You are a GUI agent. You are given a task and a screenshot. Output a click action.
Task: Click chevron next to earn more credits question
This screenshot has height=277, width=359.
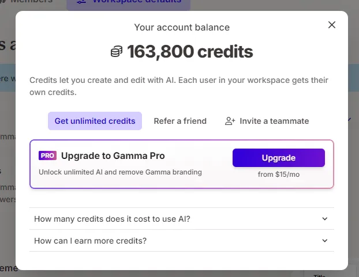(324, 241)
